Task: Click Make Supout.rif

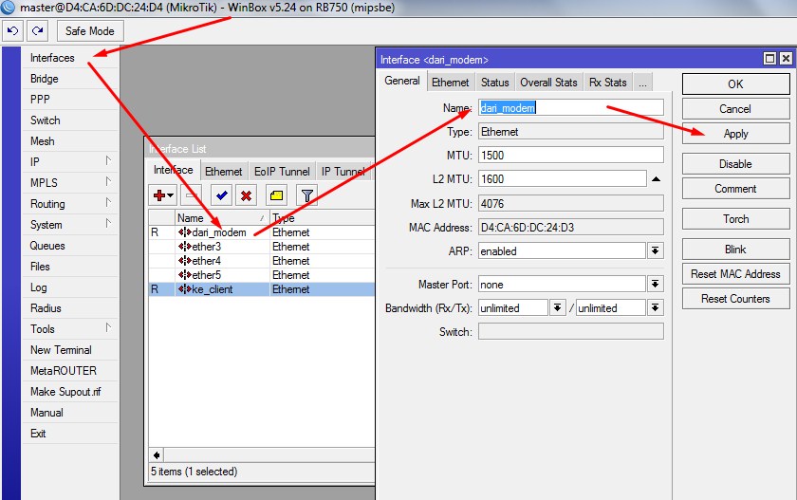Action: pyautogui.click(x=70, y=392)
